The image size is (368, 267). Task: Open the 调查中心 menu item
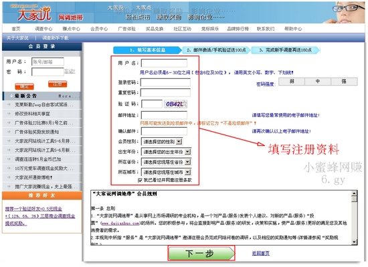[x=43, y=29]
